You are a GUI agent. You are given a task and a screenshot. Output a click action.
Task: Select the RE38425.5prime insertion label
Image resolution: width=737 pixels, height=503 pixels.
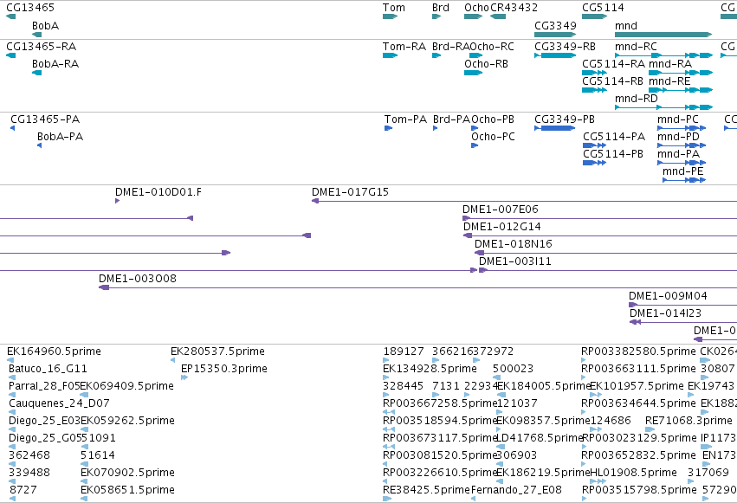click(426, 490)
